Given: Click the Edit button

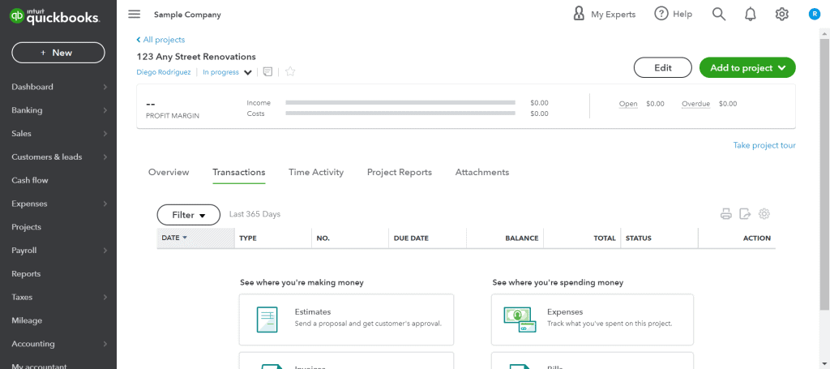Looking at the screenshot, I should click(x=663, y=68).
